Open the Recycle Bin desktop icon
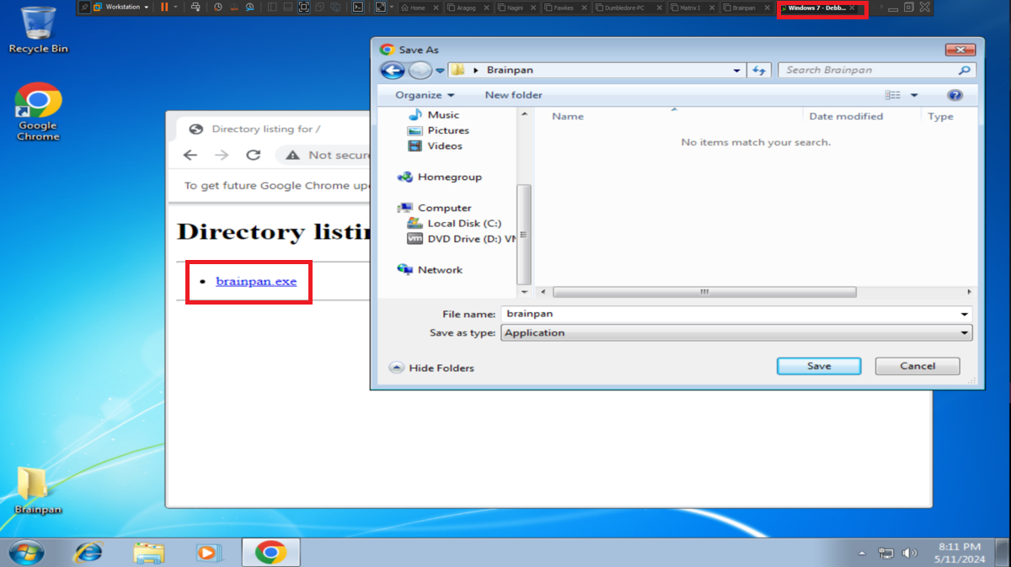The image size is (1011, 567). pos(38,29)
